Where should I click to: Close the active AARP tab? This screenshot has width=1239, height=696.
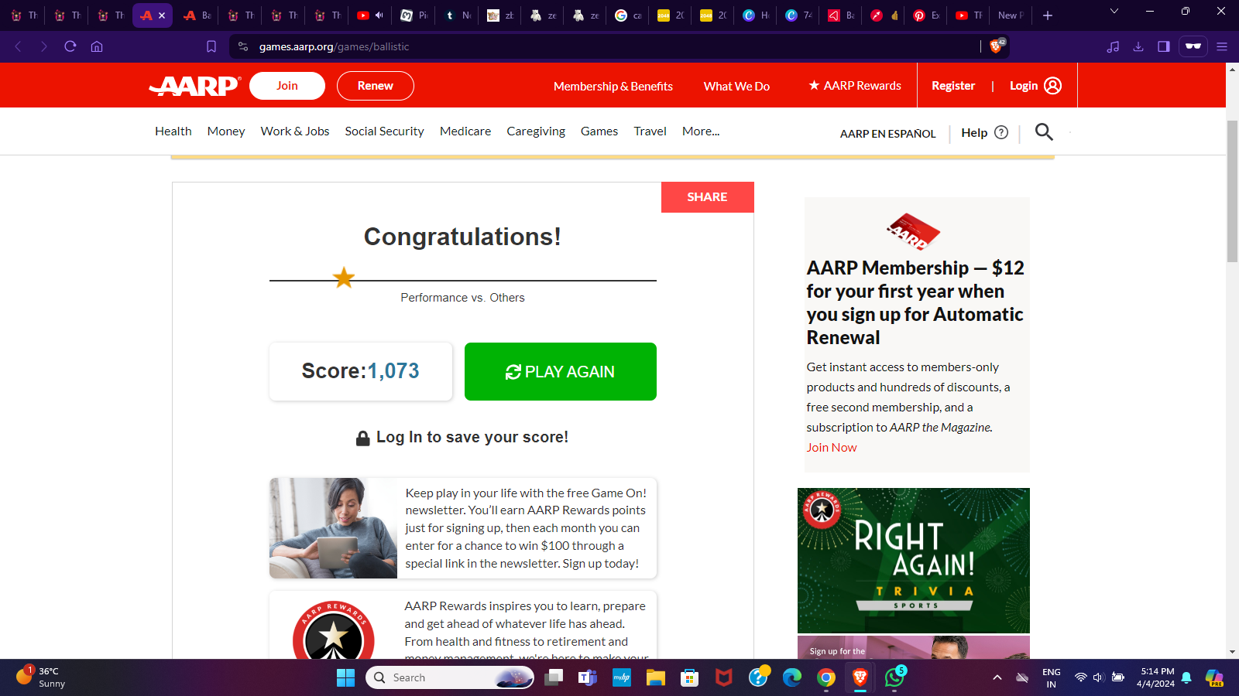(162, 15)
